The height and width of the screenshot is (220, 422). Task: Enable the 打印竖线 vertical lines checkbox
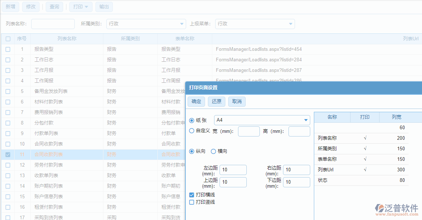[191, 201]
